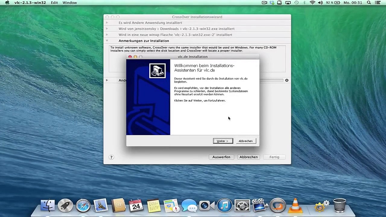Open the Window menu
The height and width of the screenshot is (217, 386).
(x=70, y=3)
